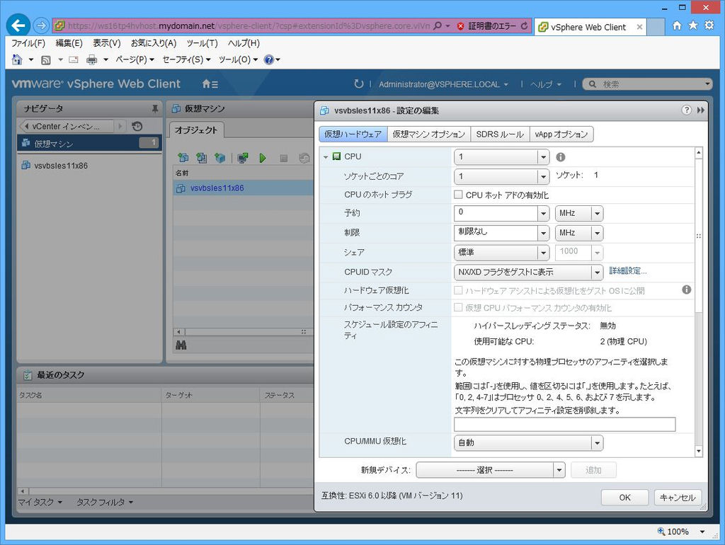
Task: Open the cores per socket dropdown
Action: 502,176
